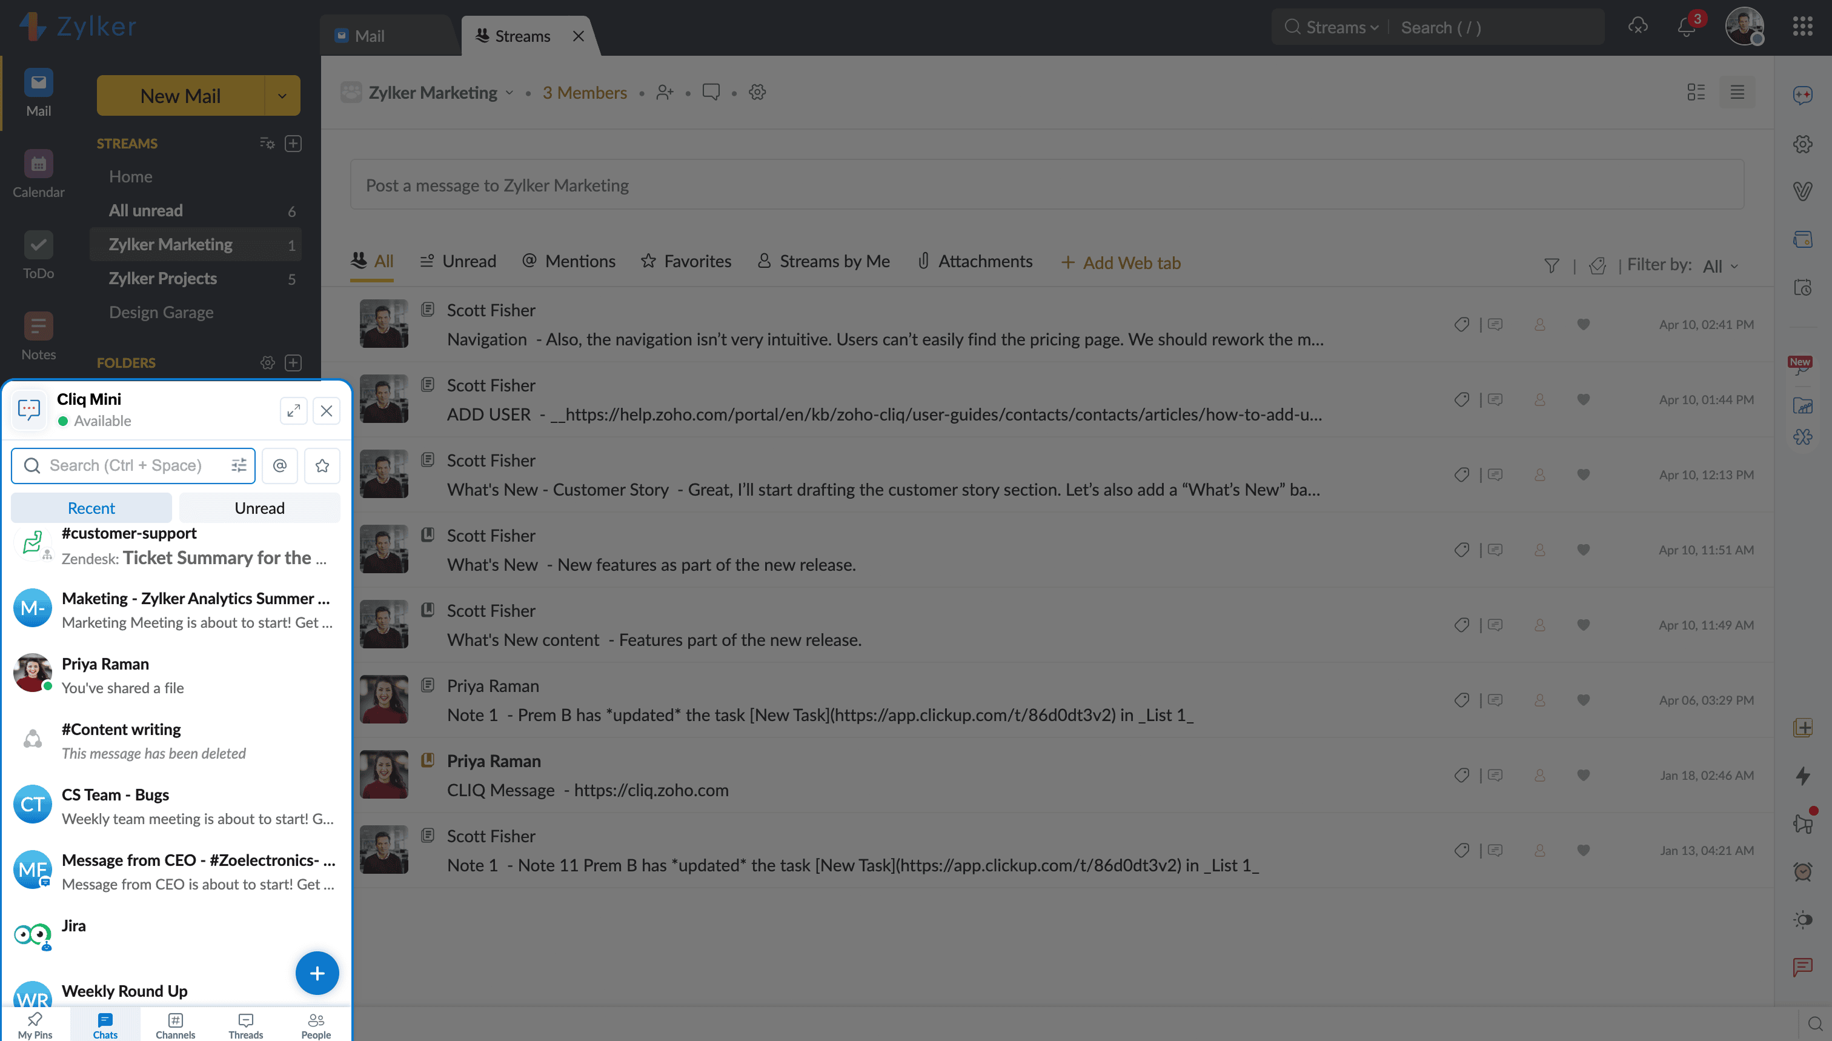1832x1041 pixels.
Task: Open Zylker Marketing group settings gear
Action: pyautogui.click(x=757, y=92)
